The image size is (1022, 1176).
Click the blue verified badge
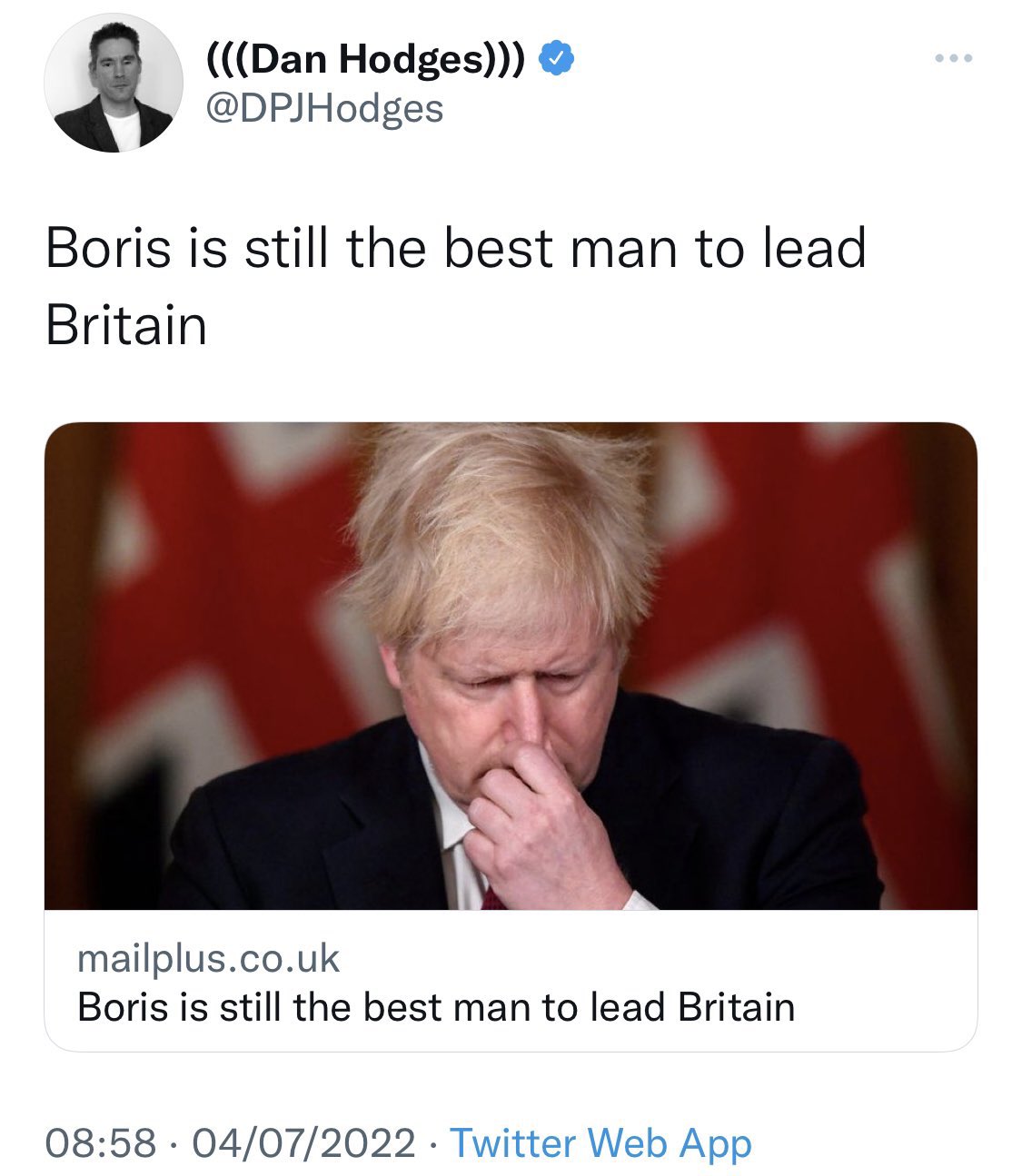555,59
